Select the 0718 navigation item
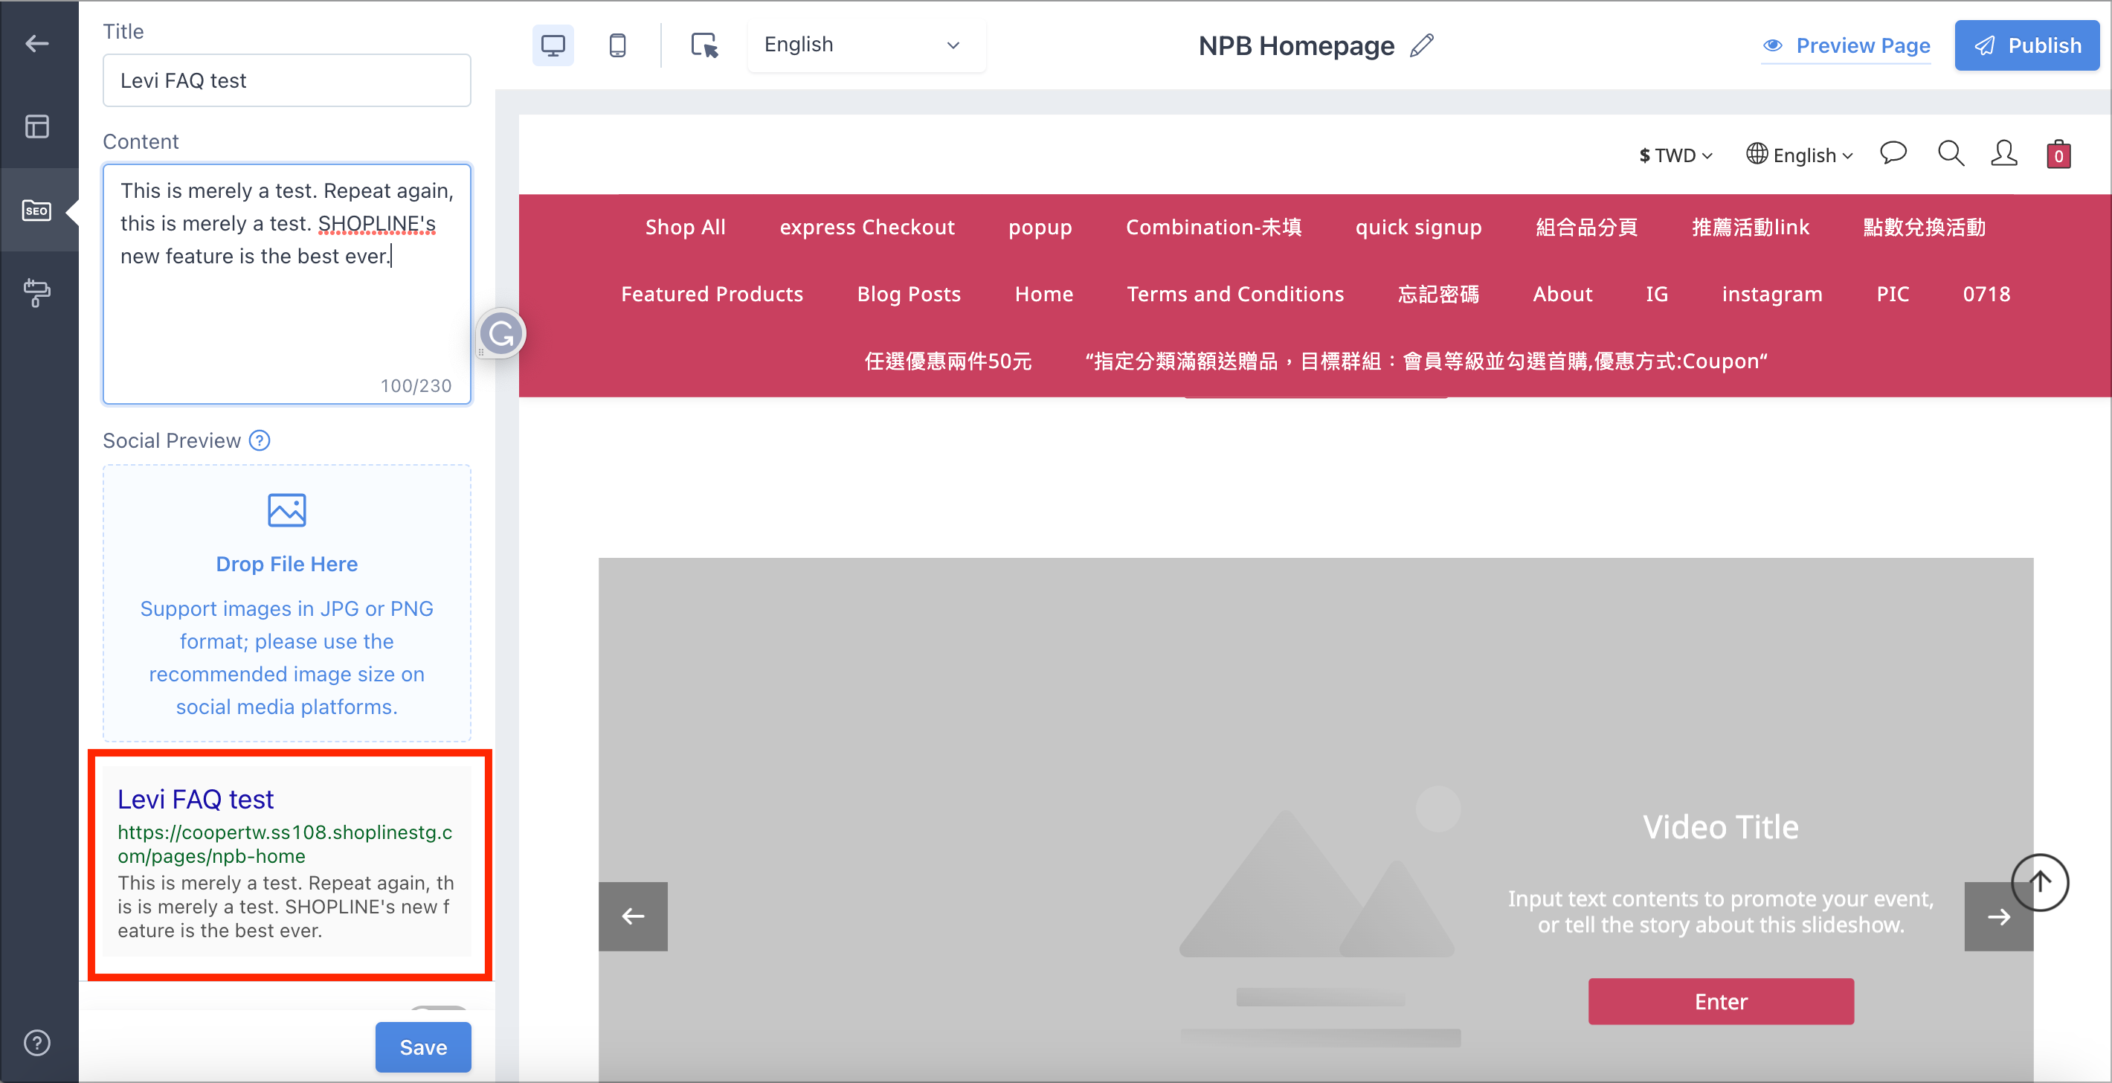The width and height of the screenshot is (2112, 1083). [x=1986, y=294]
